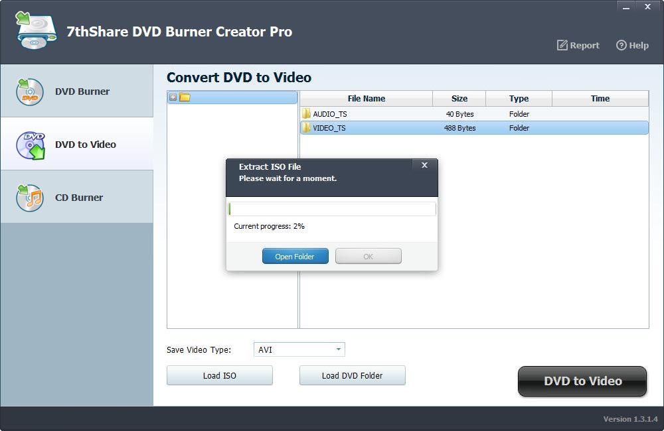Select the AUDIO_TS file name
Screen dimensions: 664x431
(330, 114)
